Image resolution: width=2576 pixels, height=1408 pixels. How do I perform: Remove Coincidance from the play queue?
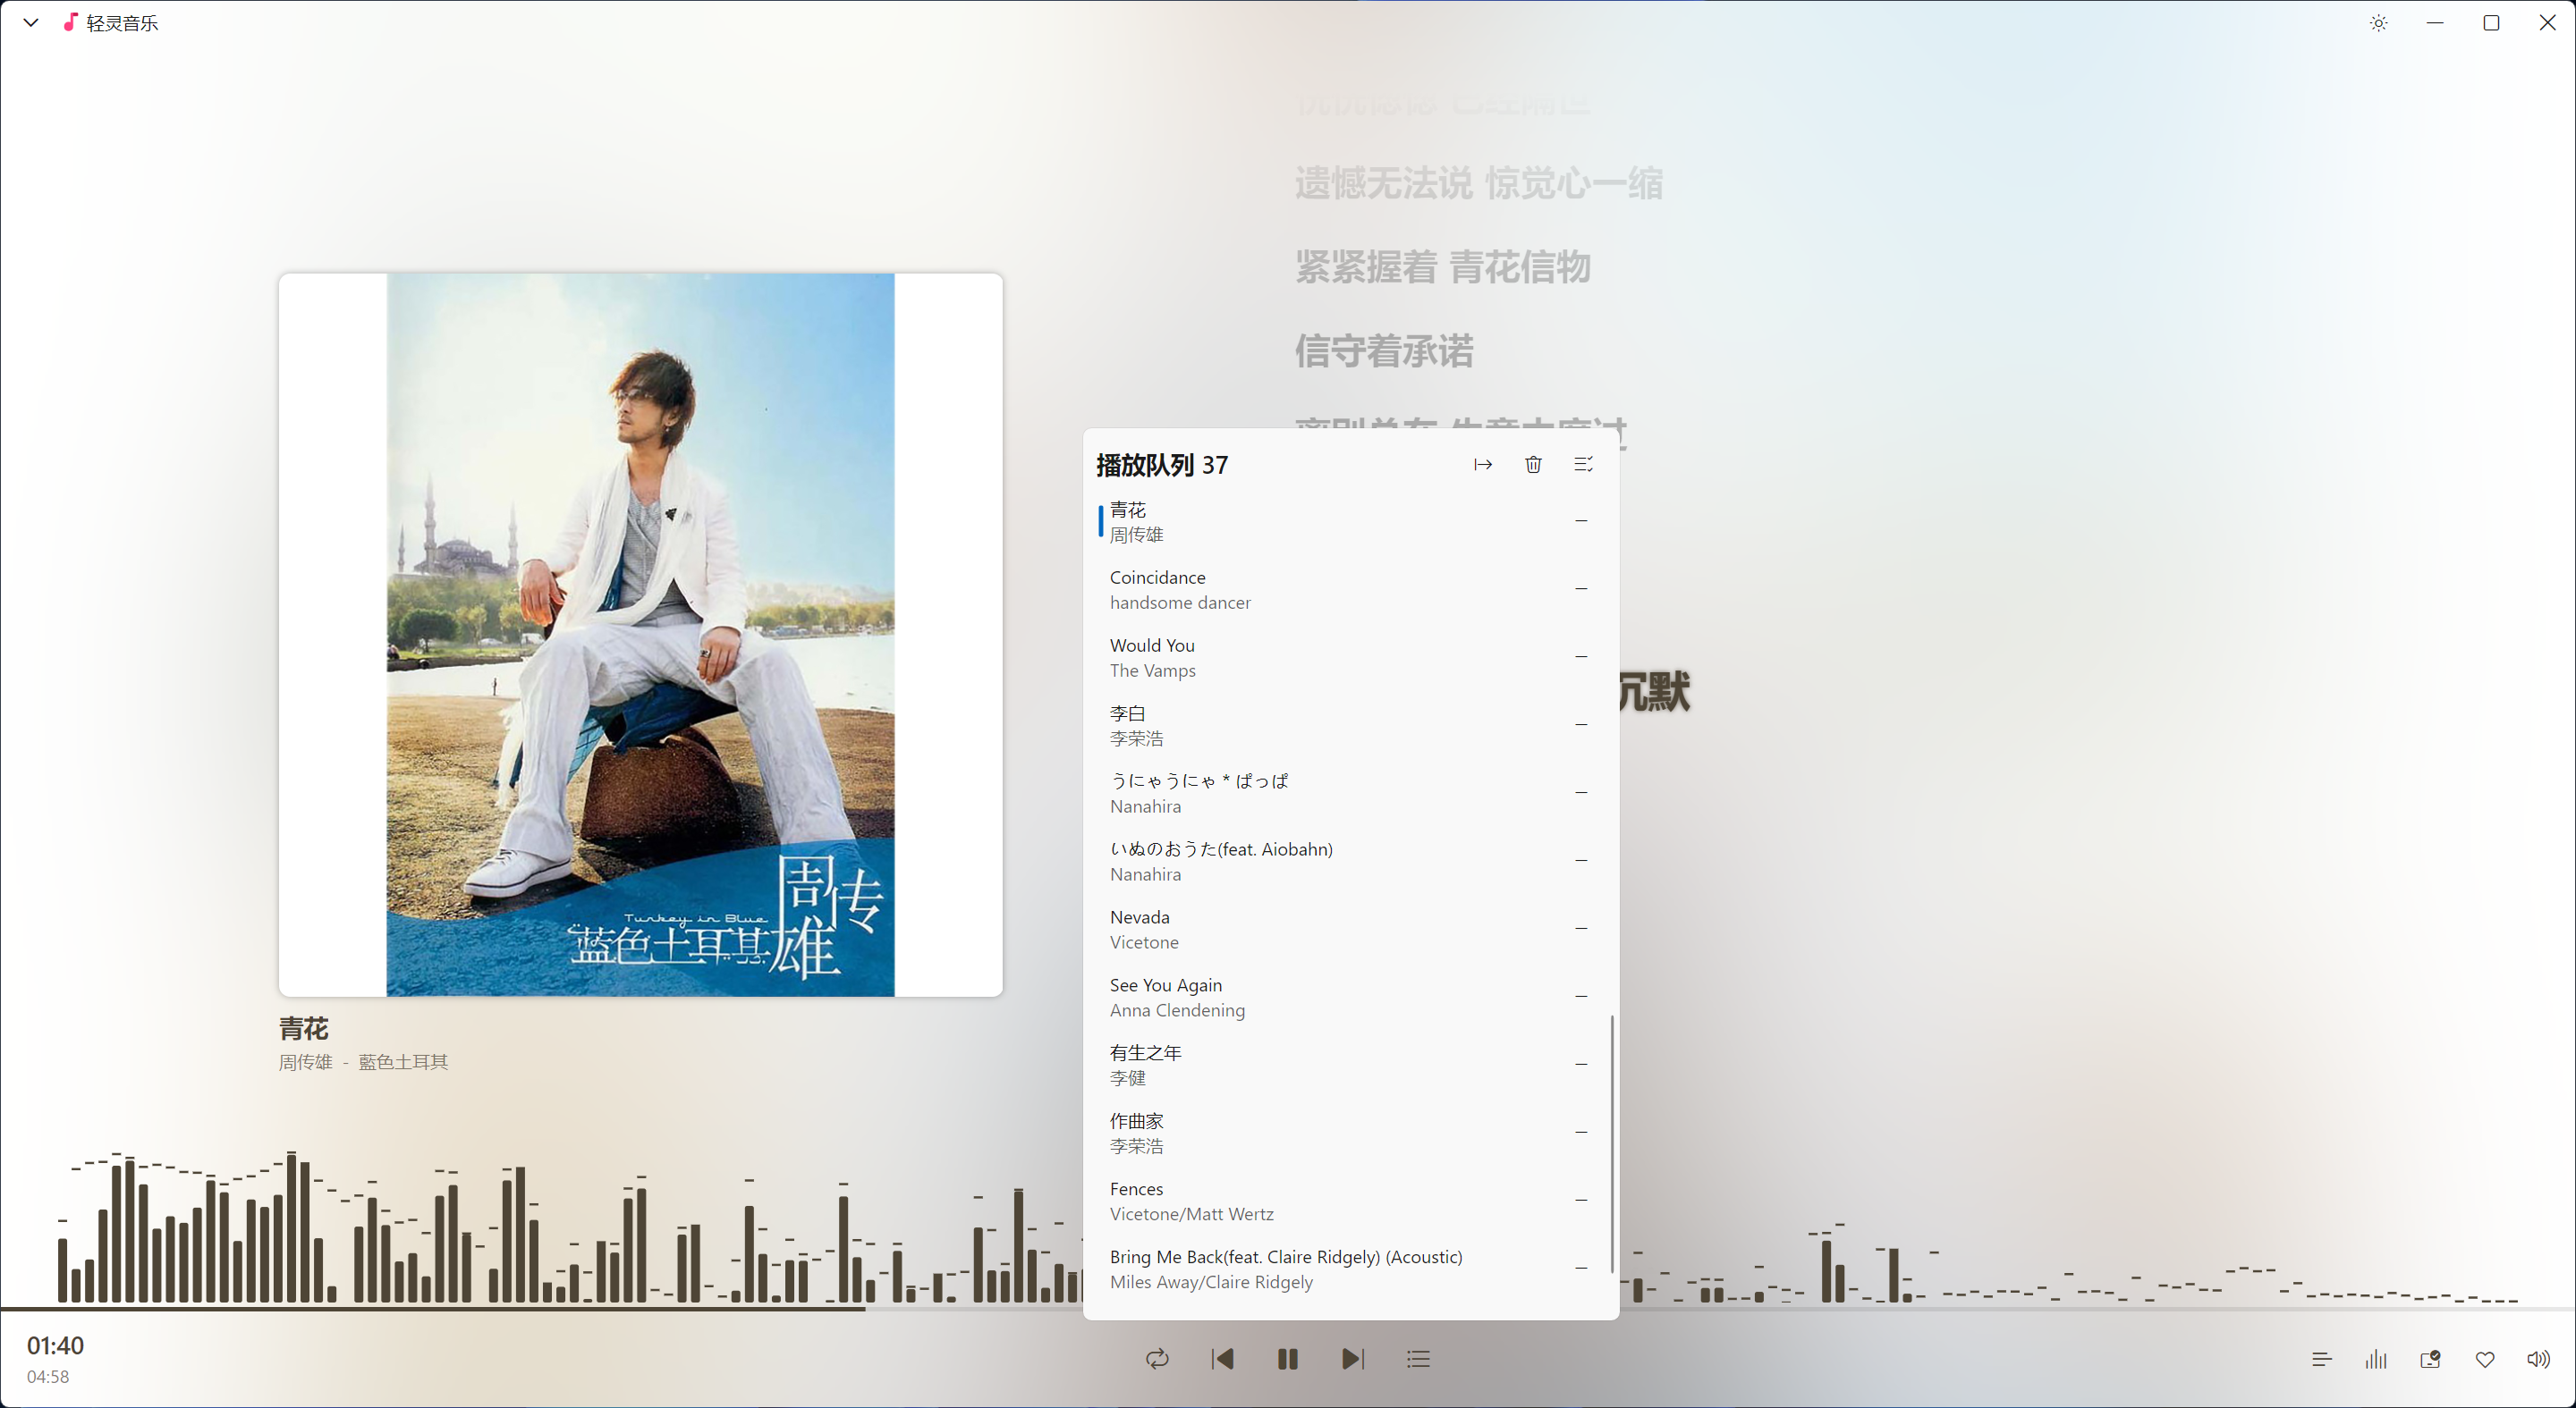(1581, 588)
